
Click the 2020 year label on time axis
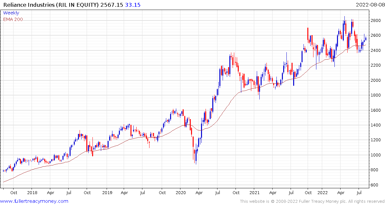point(180,193)
